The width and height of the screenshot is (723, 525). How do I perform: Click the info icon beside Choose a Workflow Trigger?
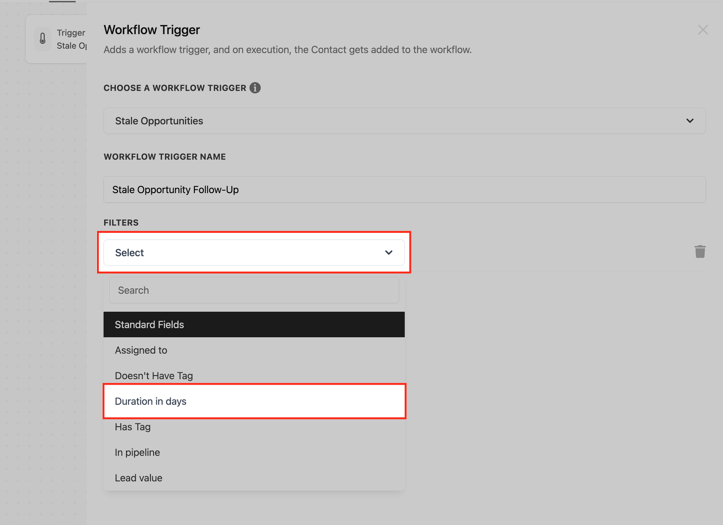click(255, 88)
